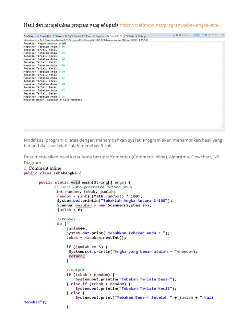Screen dimensions: 249x332
Task: Click the 'jumlah = 0;' code line
Action: 70,210
